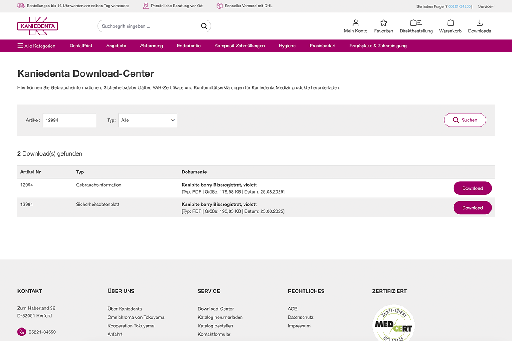512x341 pixels.
Task: Expand the Service dropdown in top bar
Action: click(x=486, y=6)
